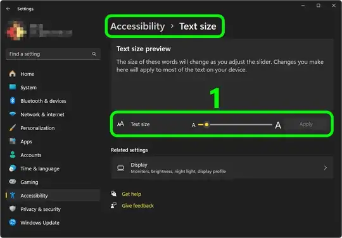342x238 pixels.
Task: Click the Windows Update icon
Action: pyautogui.click(x=13, y=222)
